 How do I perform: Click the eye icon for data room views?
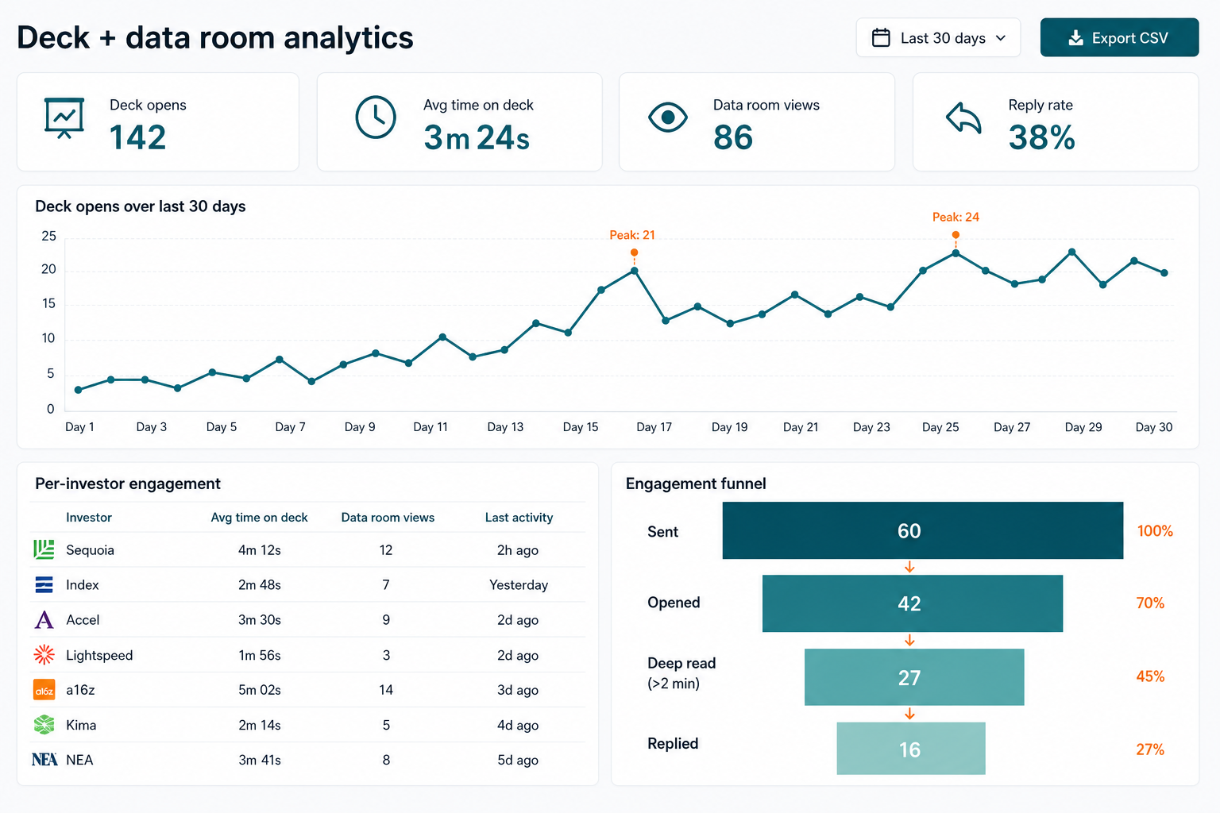point(668,118)
